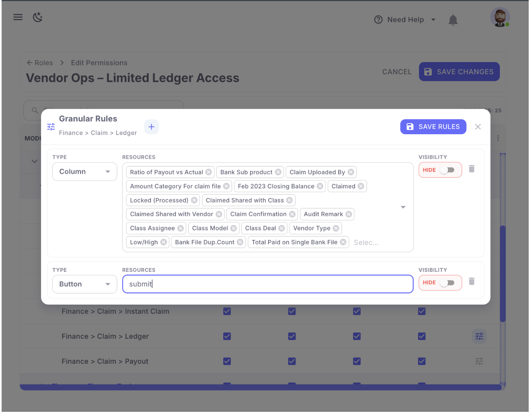
Task: Click the add rule plus icon
Action: click(151, 127)
